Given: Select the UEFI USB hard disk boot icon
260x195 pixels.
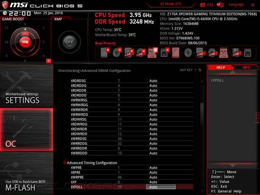Looking at the screenshot, I should (x=129, y=53).
